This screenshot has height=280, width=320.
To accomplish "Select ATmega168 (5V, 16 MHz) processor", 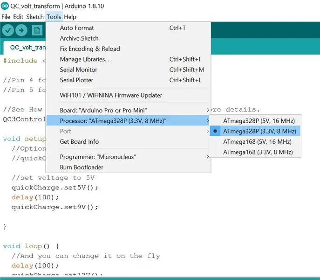I will point(255,141).
